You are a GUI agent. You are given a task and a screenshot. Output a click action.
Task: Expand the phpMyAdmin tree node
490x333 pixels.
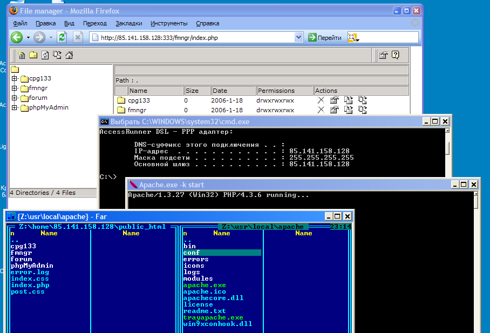pyautogui.click(x=15, y=108)
